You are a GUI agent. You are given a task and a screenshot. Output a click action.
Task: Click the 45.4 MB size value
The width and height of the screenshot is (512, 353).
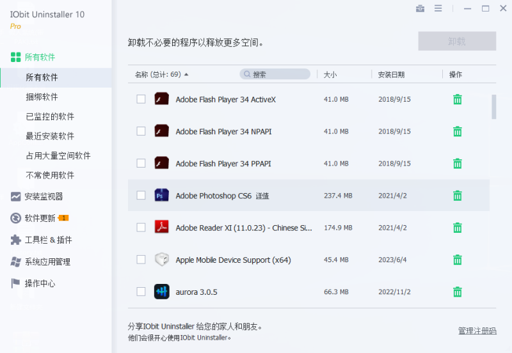(x=336, y=260)
